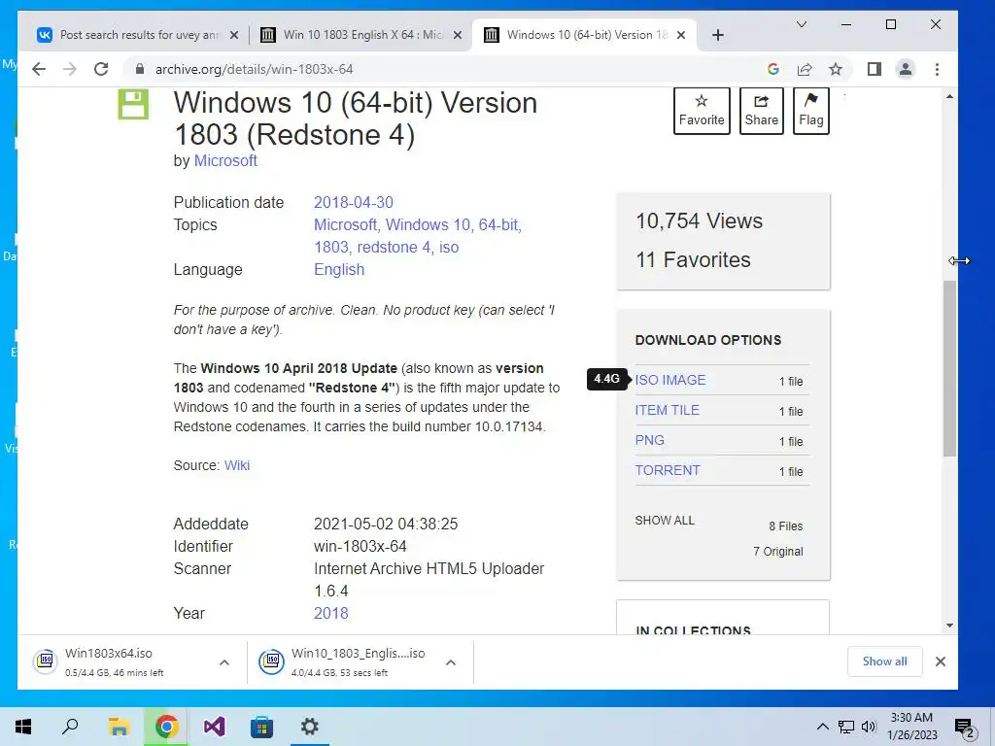
Task: Open the Windows Start menu
Action: click(23, 727)
